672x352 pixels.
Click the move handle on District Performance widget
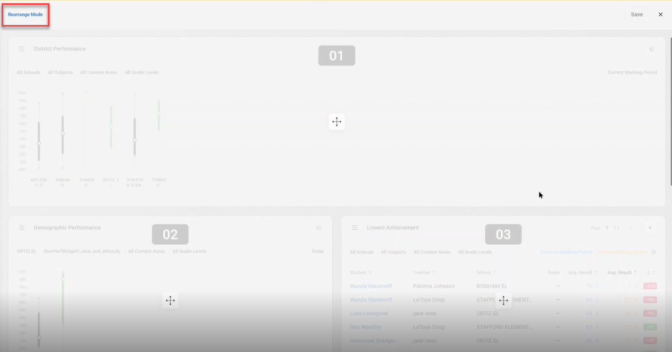click(337, 122)
